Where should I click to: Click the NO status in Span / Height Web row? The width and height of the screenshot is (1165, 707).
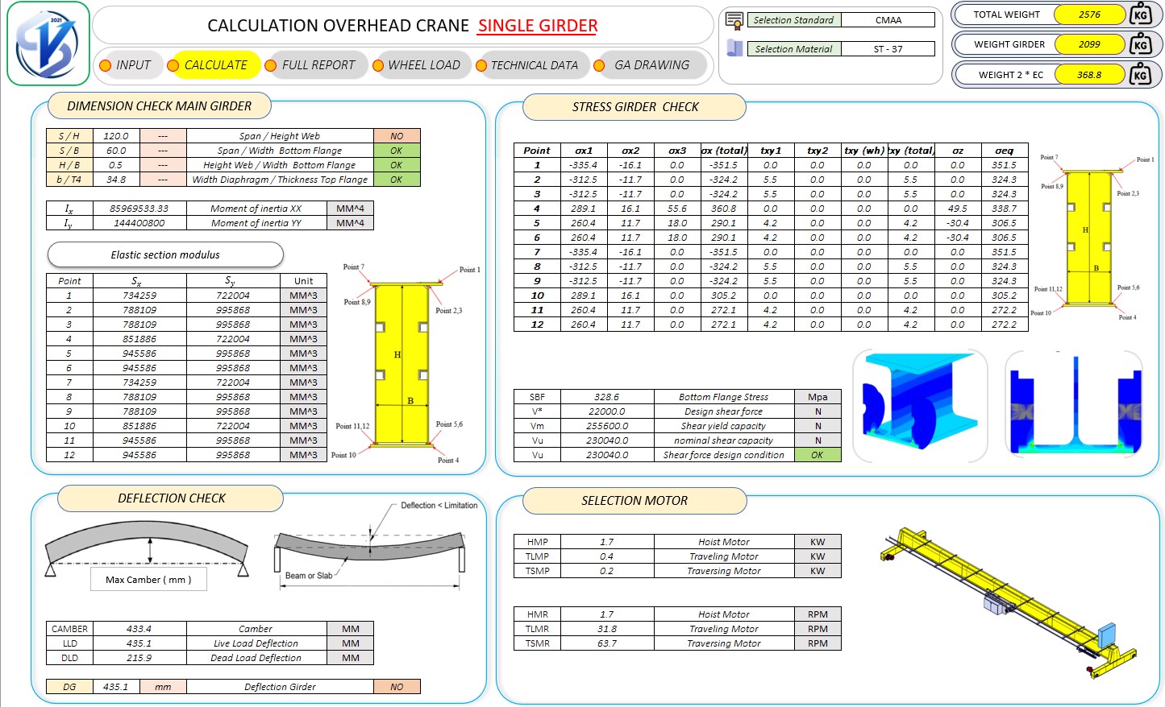(397, 136)
